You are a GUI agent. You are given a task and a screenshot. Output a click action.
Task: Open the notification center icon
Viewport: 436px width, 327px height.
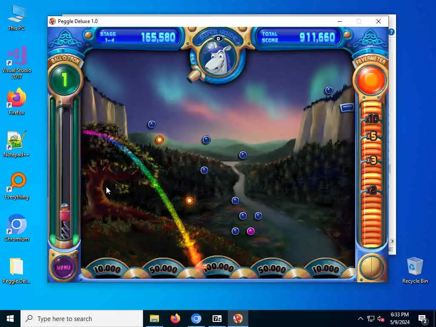[x=423, y=319]
